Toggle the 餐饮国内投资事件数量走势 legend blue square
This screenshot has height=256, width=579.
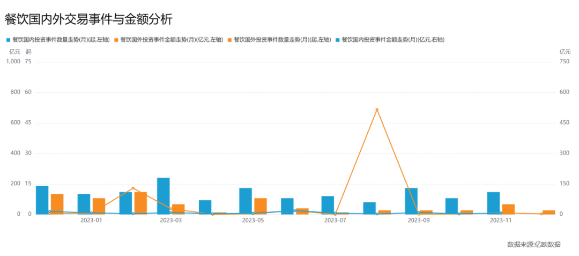point(8,40)
